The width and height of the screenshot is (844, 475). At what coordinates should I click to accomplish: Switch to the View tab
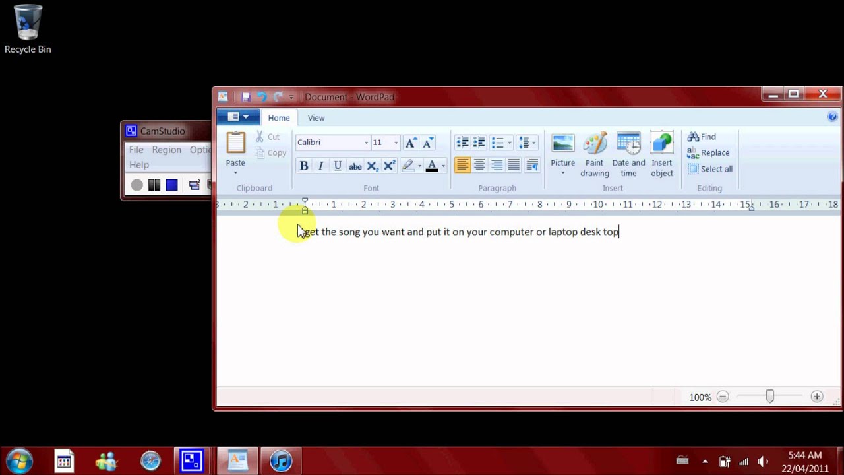[316, 118]
